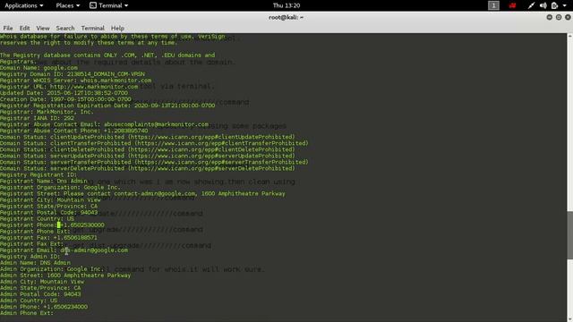Open the clock showing Thu 13:20
The width and height of the screenshot is (573, 322).
[x=286, y=5]
